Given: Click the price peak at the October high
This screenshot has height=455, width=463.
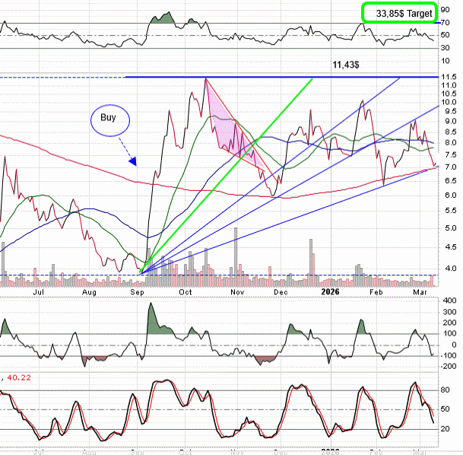Looking at the screenshot, I should click(x=205, y=79).
